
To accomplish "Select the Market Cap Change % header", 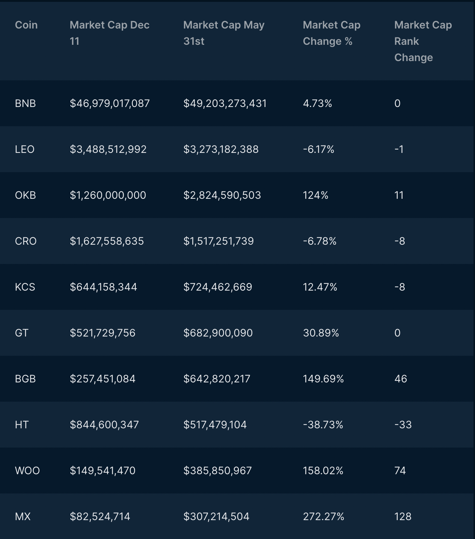I will [331, 33].
